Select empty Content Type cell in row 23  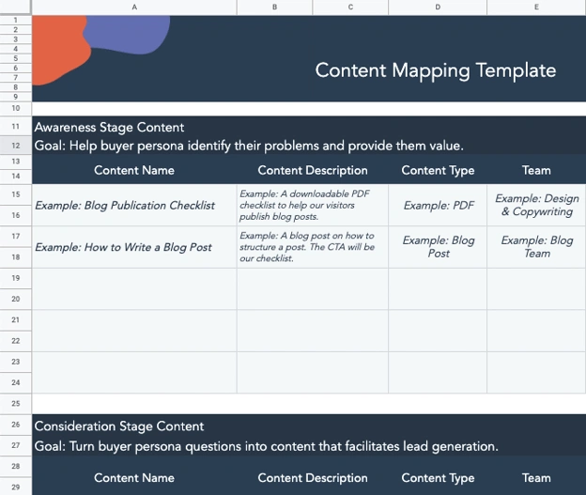tap(438, 372)
